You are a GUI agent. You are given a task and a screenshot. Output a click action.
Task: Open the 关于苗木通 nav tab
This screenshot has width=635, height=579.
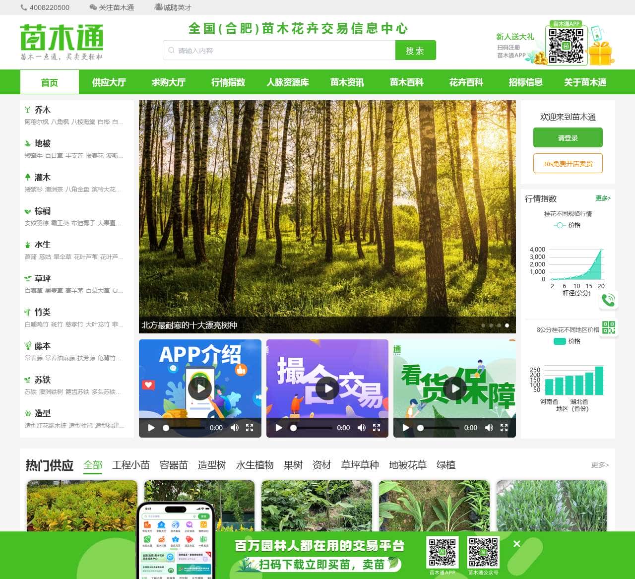585,82
